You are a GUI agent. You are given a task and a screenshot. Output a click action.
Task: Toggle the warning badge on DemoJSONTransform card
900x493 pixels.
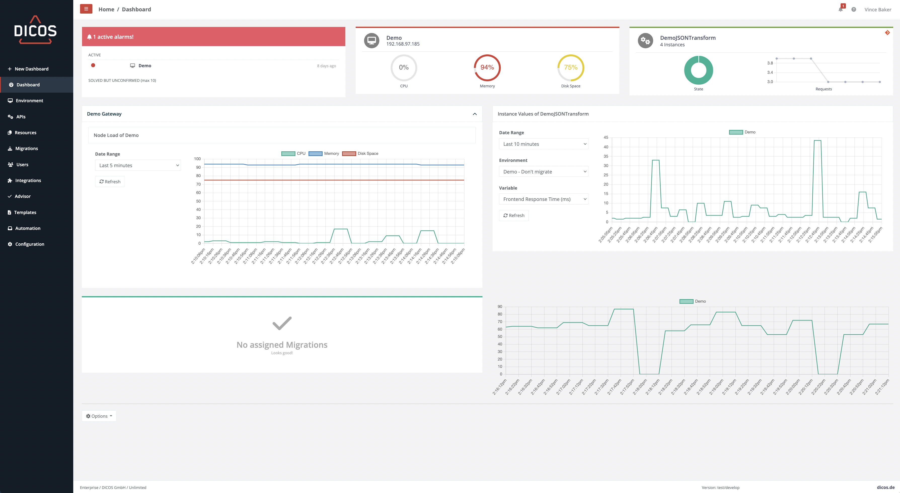coord(888,32)
